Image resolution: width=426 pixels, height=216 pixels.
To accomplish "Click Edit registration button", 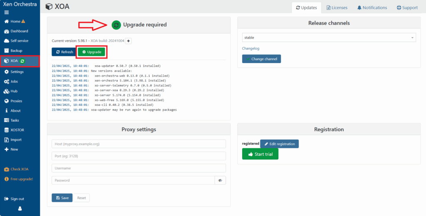I will 279,144.
